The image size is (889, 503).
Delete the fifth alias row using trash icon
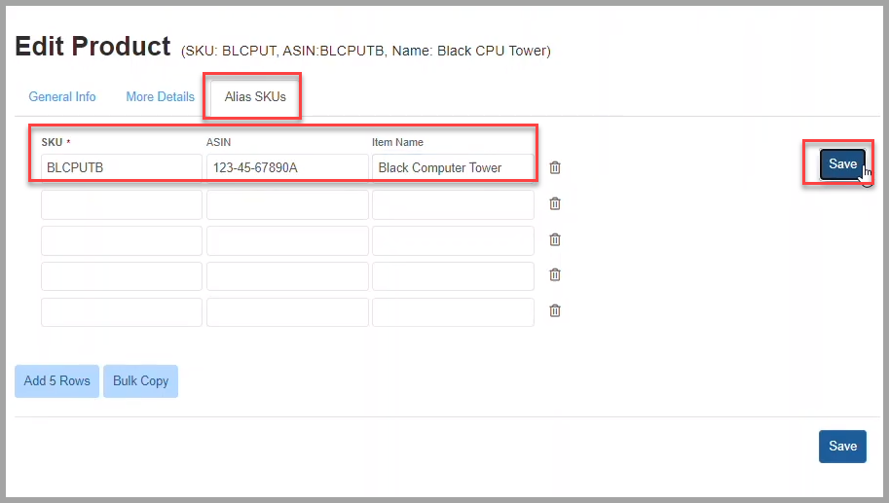point(555,310)
